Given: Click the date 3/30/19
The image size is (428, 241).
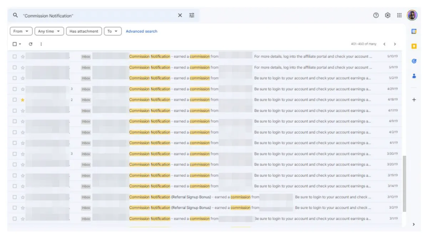Looking at the screenshot, I should point(393,154).
